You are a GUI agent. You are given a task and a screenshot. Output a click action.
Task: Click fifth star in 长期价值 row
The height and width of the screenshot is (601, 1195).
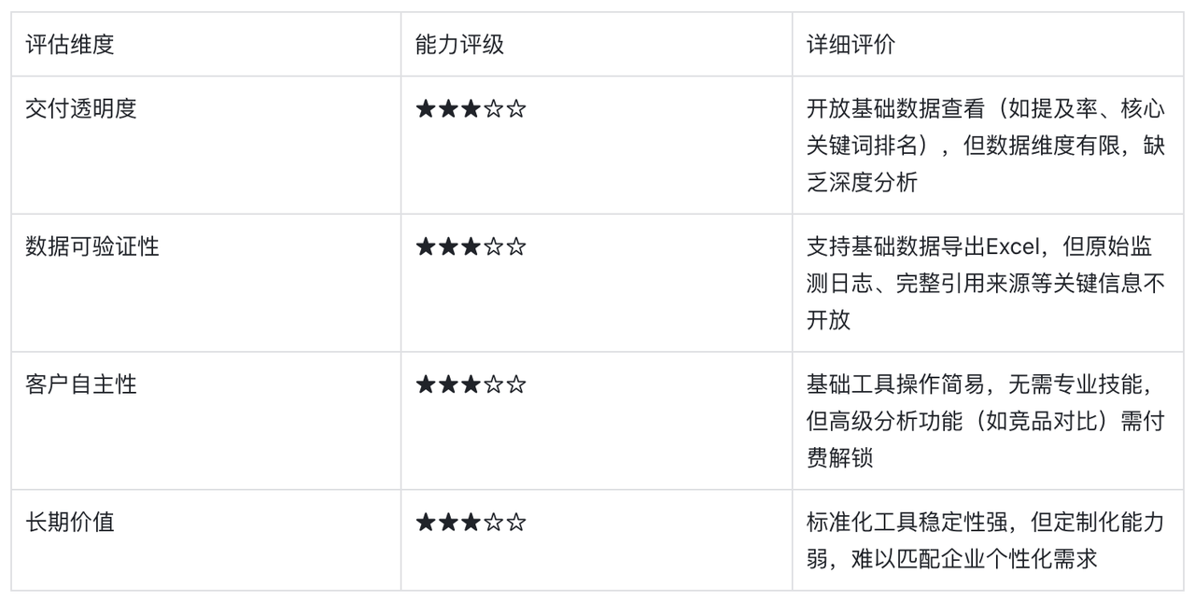516,523
